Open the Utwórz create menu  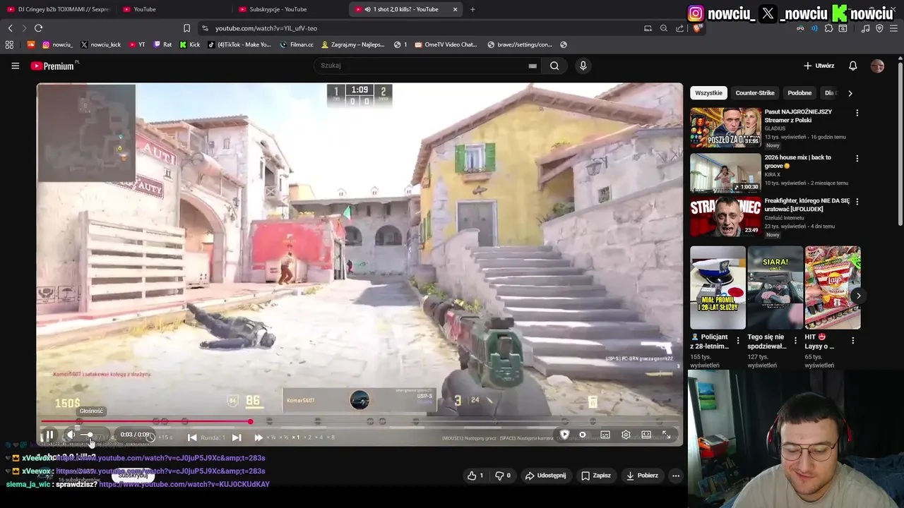click(x=819, y=66)
